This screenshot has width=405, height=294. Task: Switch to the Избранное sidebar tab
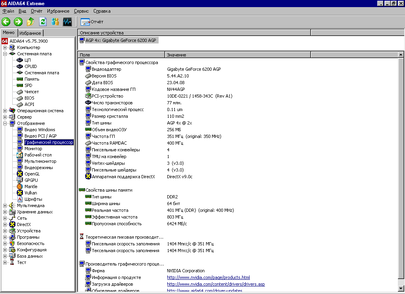click(30, 33)
